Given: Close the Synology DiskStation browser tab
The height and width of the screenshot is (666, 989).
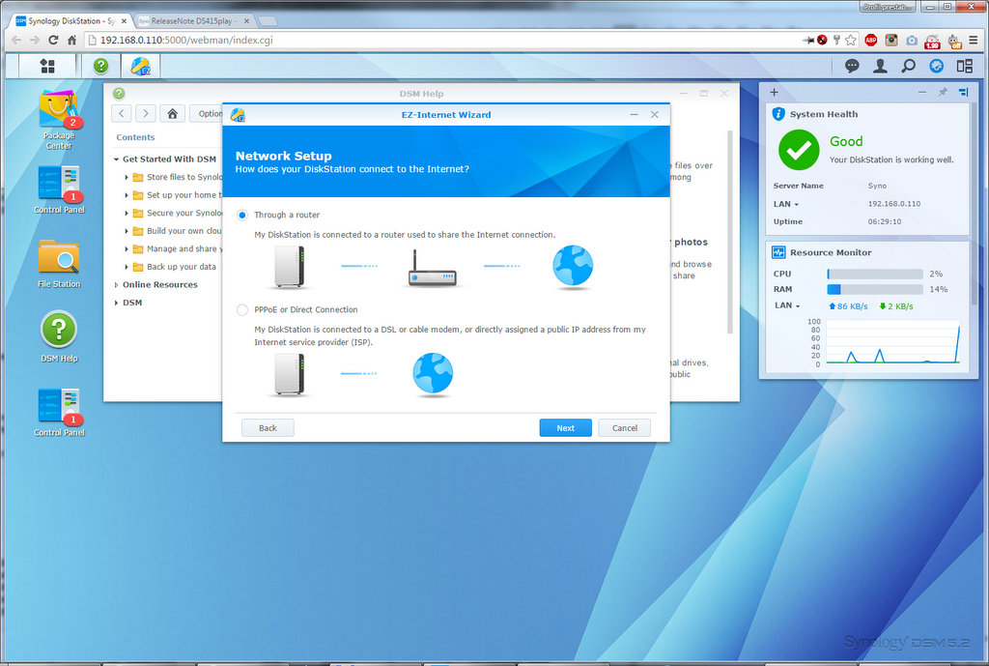Looking at the screenshot, I should [125, 21].
